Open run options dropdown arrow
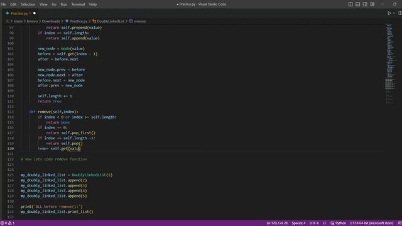 click(x=394, y=13)
